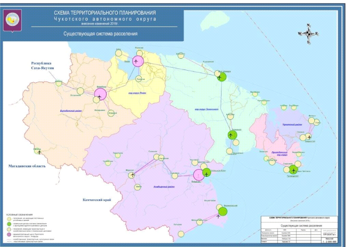
Task: Click the compass rose on the map
Action: coord(308,34)
